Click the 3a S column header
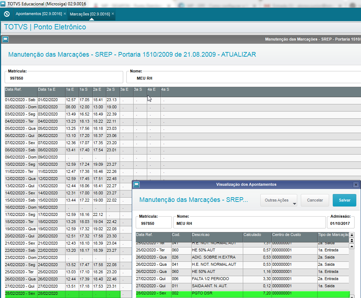The width and height of the screenshot is (361, 298). 140,92
